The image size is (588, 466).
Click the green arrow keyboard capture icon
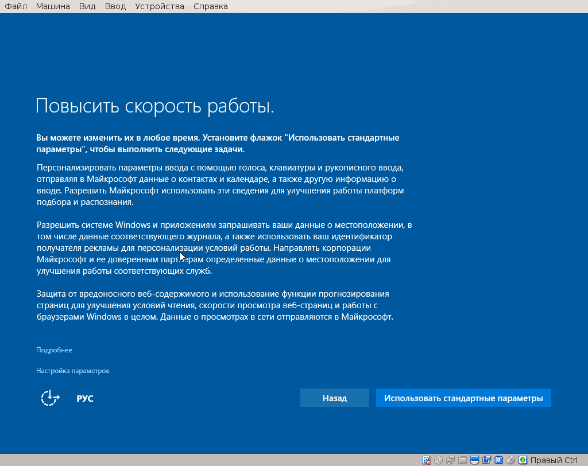point(523,460)
